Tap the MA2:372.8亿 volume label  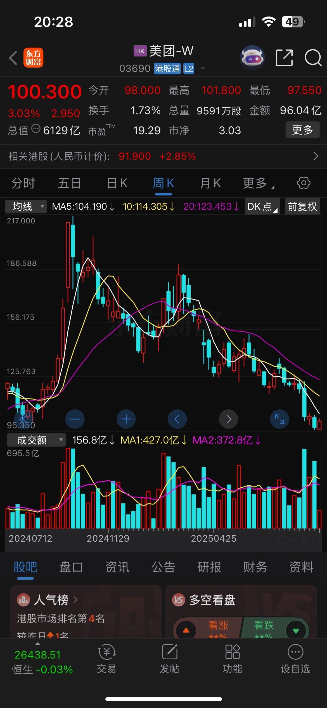[x=227, y=440]
